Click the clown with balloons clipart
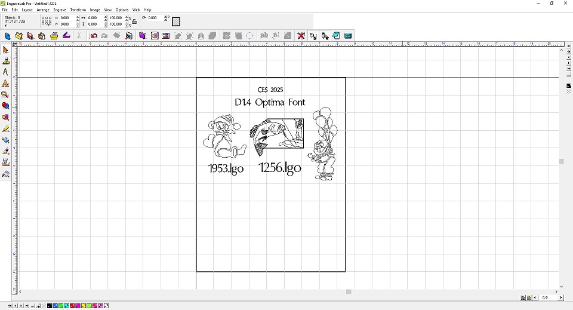This screenshot has height=310, width=573. pos(323,144)
